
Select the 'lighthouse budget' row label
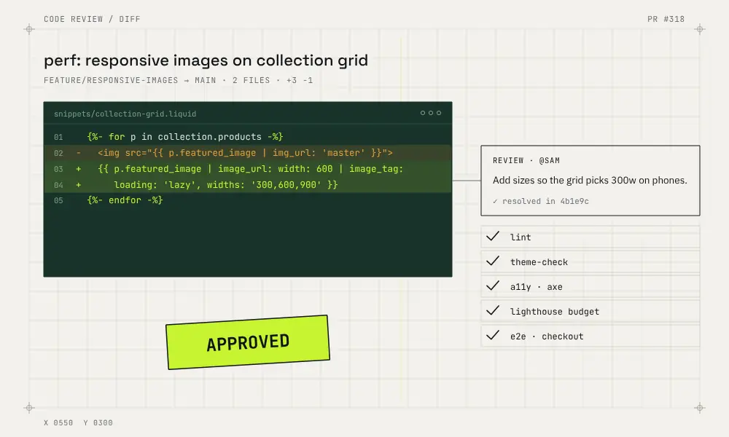click(x=555, y=312)
